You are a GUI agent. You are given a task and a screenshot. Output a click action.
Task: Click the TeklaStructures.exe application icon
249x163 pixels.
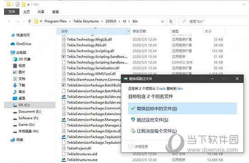[64, 160]
